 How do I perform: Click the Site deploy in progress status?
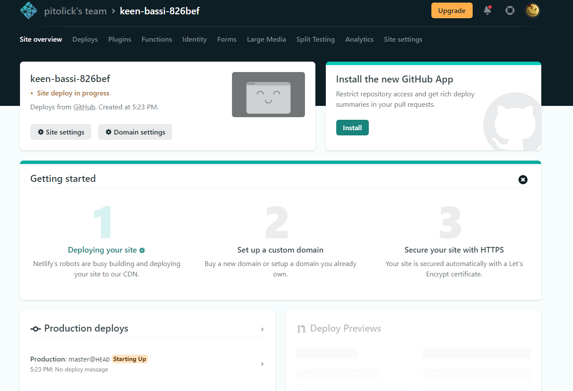coord(73,93)
